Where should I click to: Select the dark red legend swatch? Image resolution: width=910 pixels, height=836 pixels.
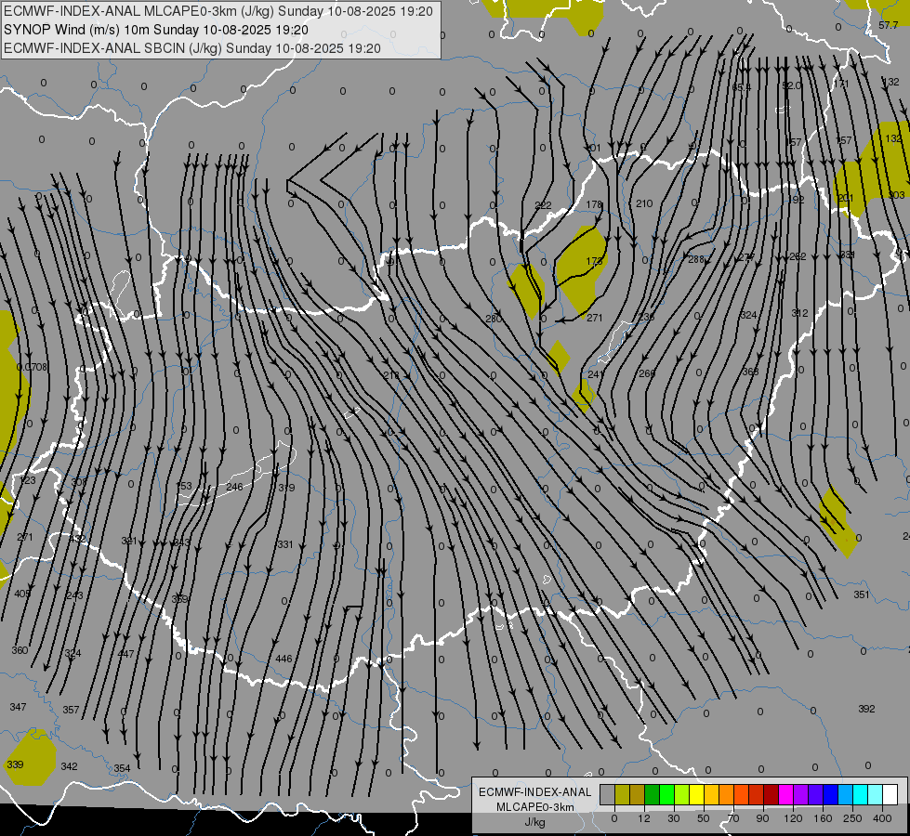pyautogui.click(x=771, y=794)
